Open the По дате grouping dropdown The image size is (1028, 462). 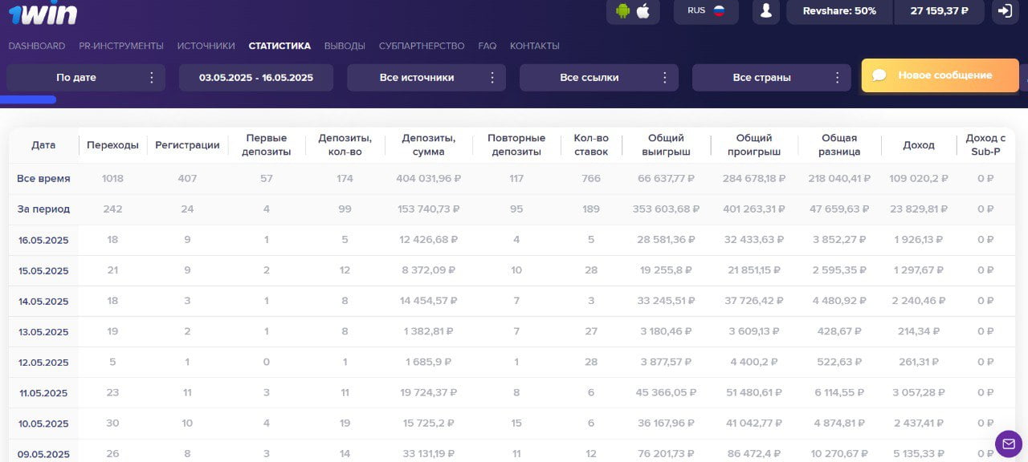(86, 78)
